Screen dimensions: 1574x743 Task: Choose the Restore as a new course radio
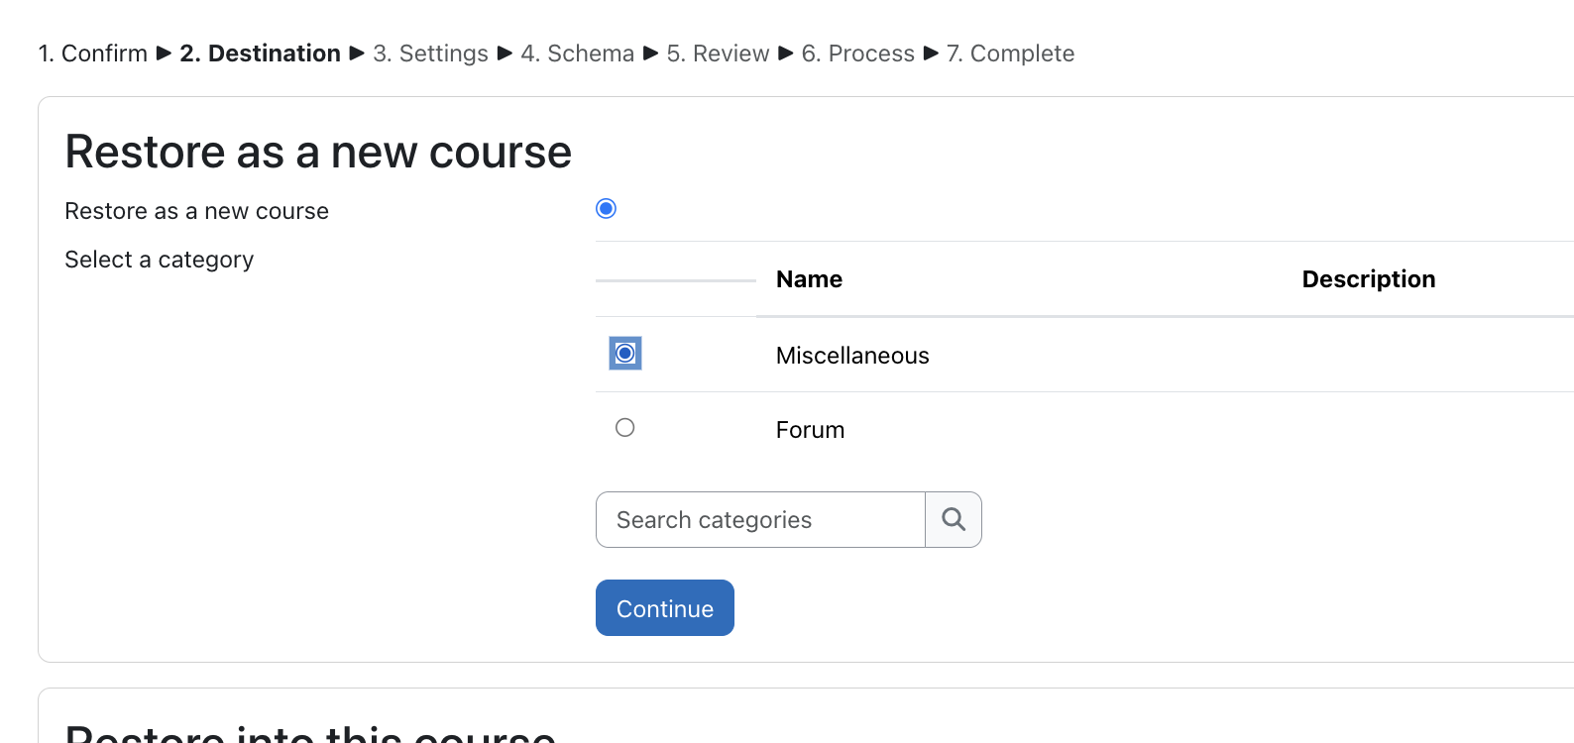[607, 208]
